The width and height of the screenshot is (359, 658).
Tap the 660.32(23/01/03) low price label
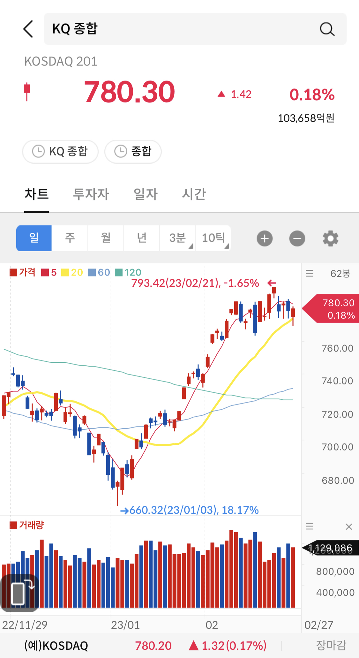194,510
